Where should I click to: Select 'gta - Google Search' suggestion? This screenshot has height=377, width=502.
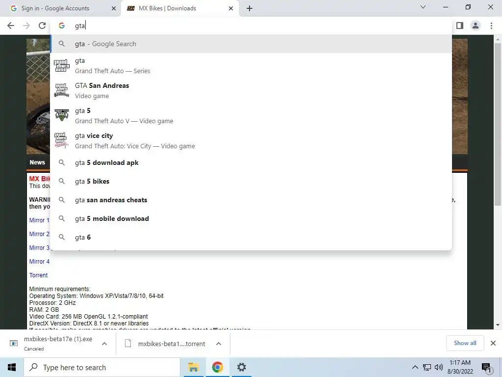tap(251, 44)
